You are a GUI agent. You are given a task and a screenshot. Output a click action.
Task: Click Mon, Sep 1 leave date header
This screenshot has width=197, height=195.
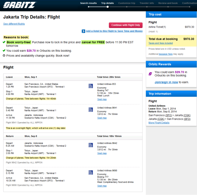pyautogui.click(x=31, y=77)
